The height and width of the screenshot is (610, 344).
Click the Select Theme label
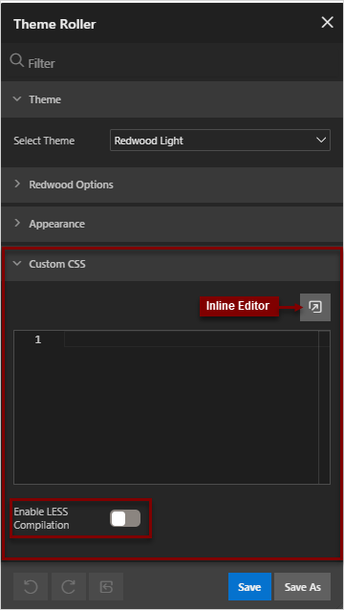44,141
